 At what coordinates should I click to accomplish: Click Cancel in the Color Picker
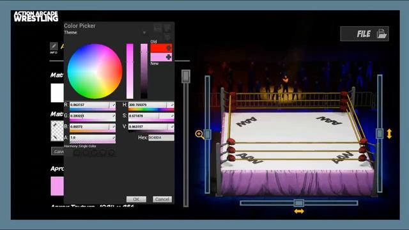[162, 199]
